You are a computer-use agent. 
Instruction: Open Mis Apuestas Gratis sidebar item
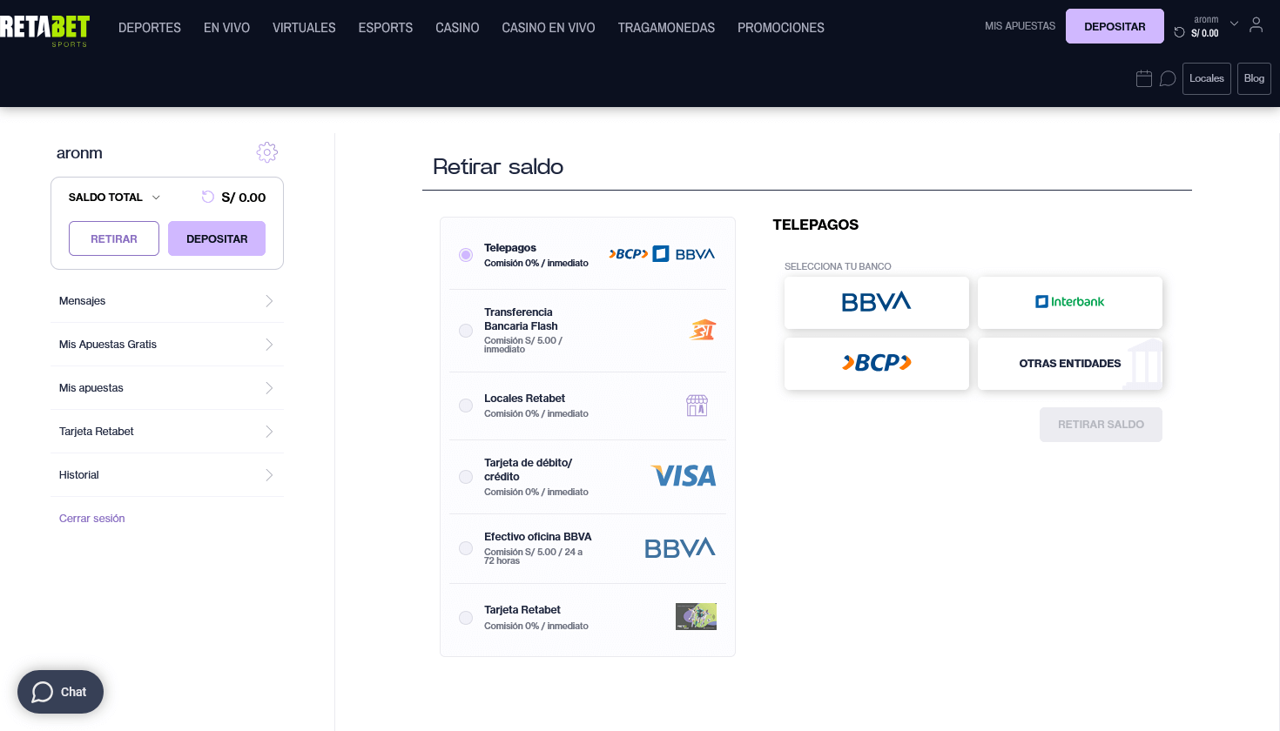point(166,345)
